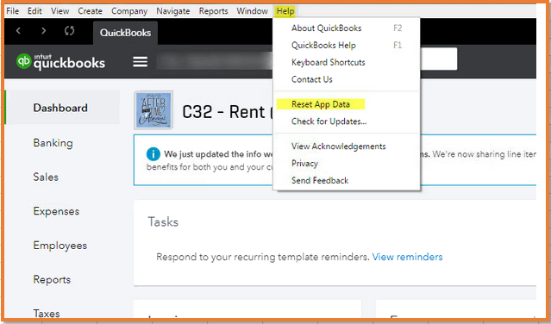Select Reset App Data
Image resolution: width=551 pixels, height=324 pixels.
pyautogui.click(x=347, y=104)
